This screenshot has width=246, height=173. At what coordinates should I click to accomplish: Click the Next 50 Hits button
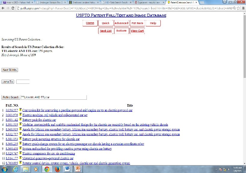tap(10, 70)
